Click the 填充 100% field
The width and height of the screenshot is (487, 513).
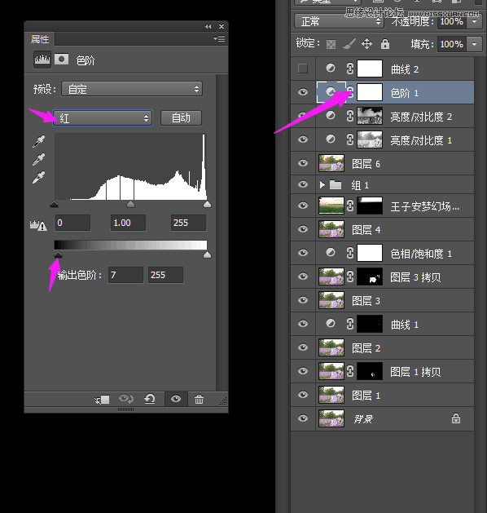[x=452, y=44]
